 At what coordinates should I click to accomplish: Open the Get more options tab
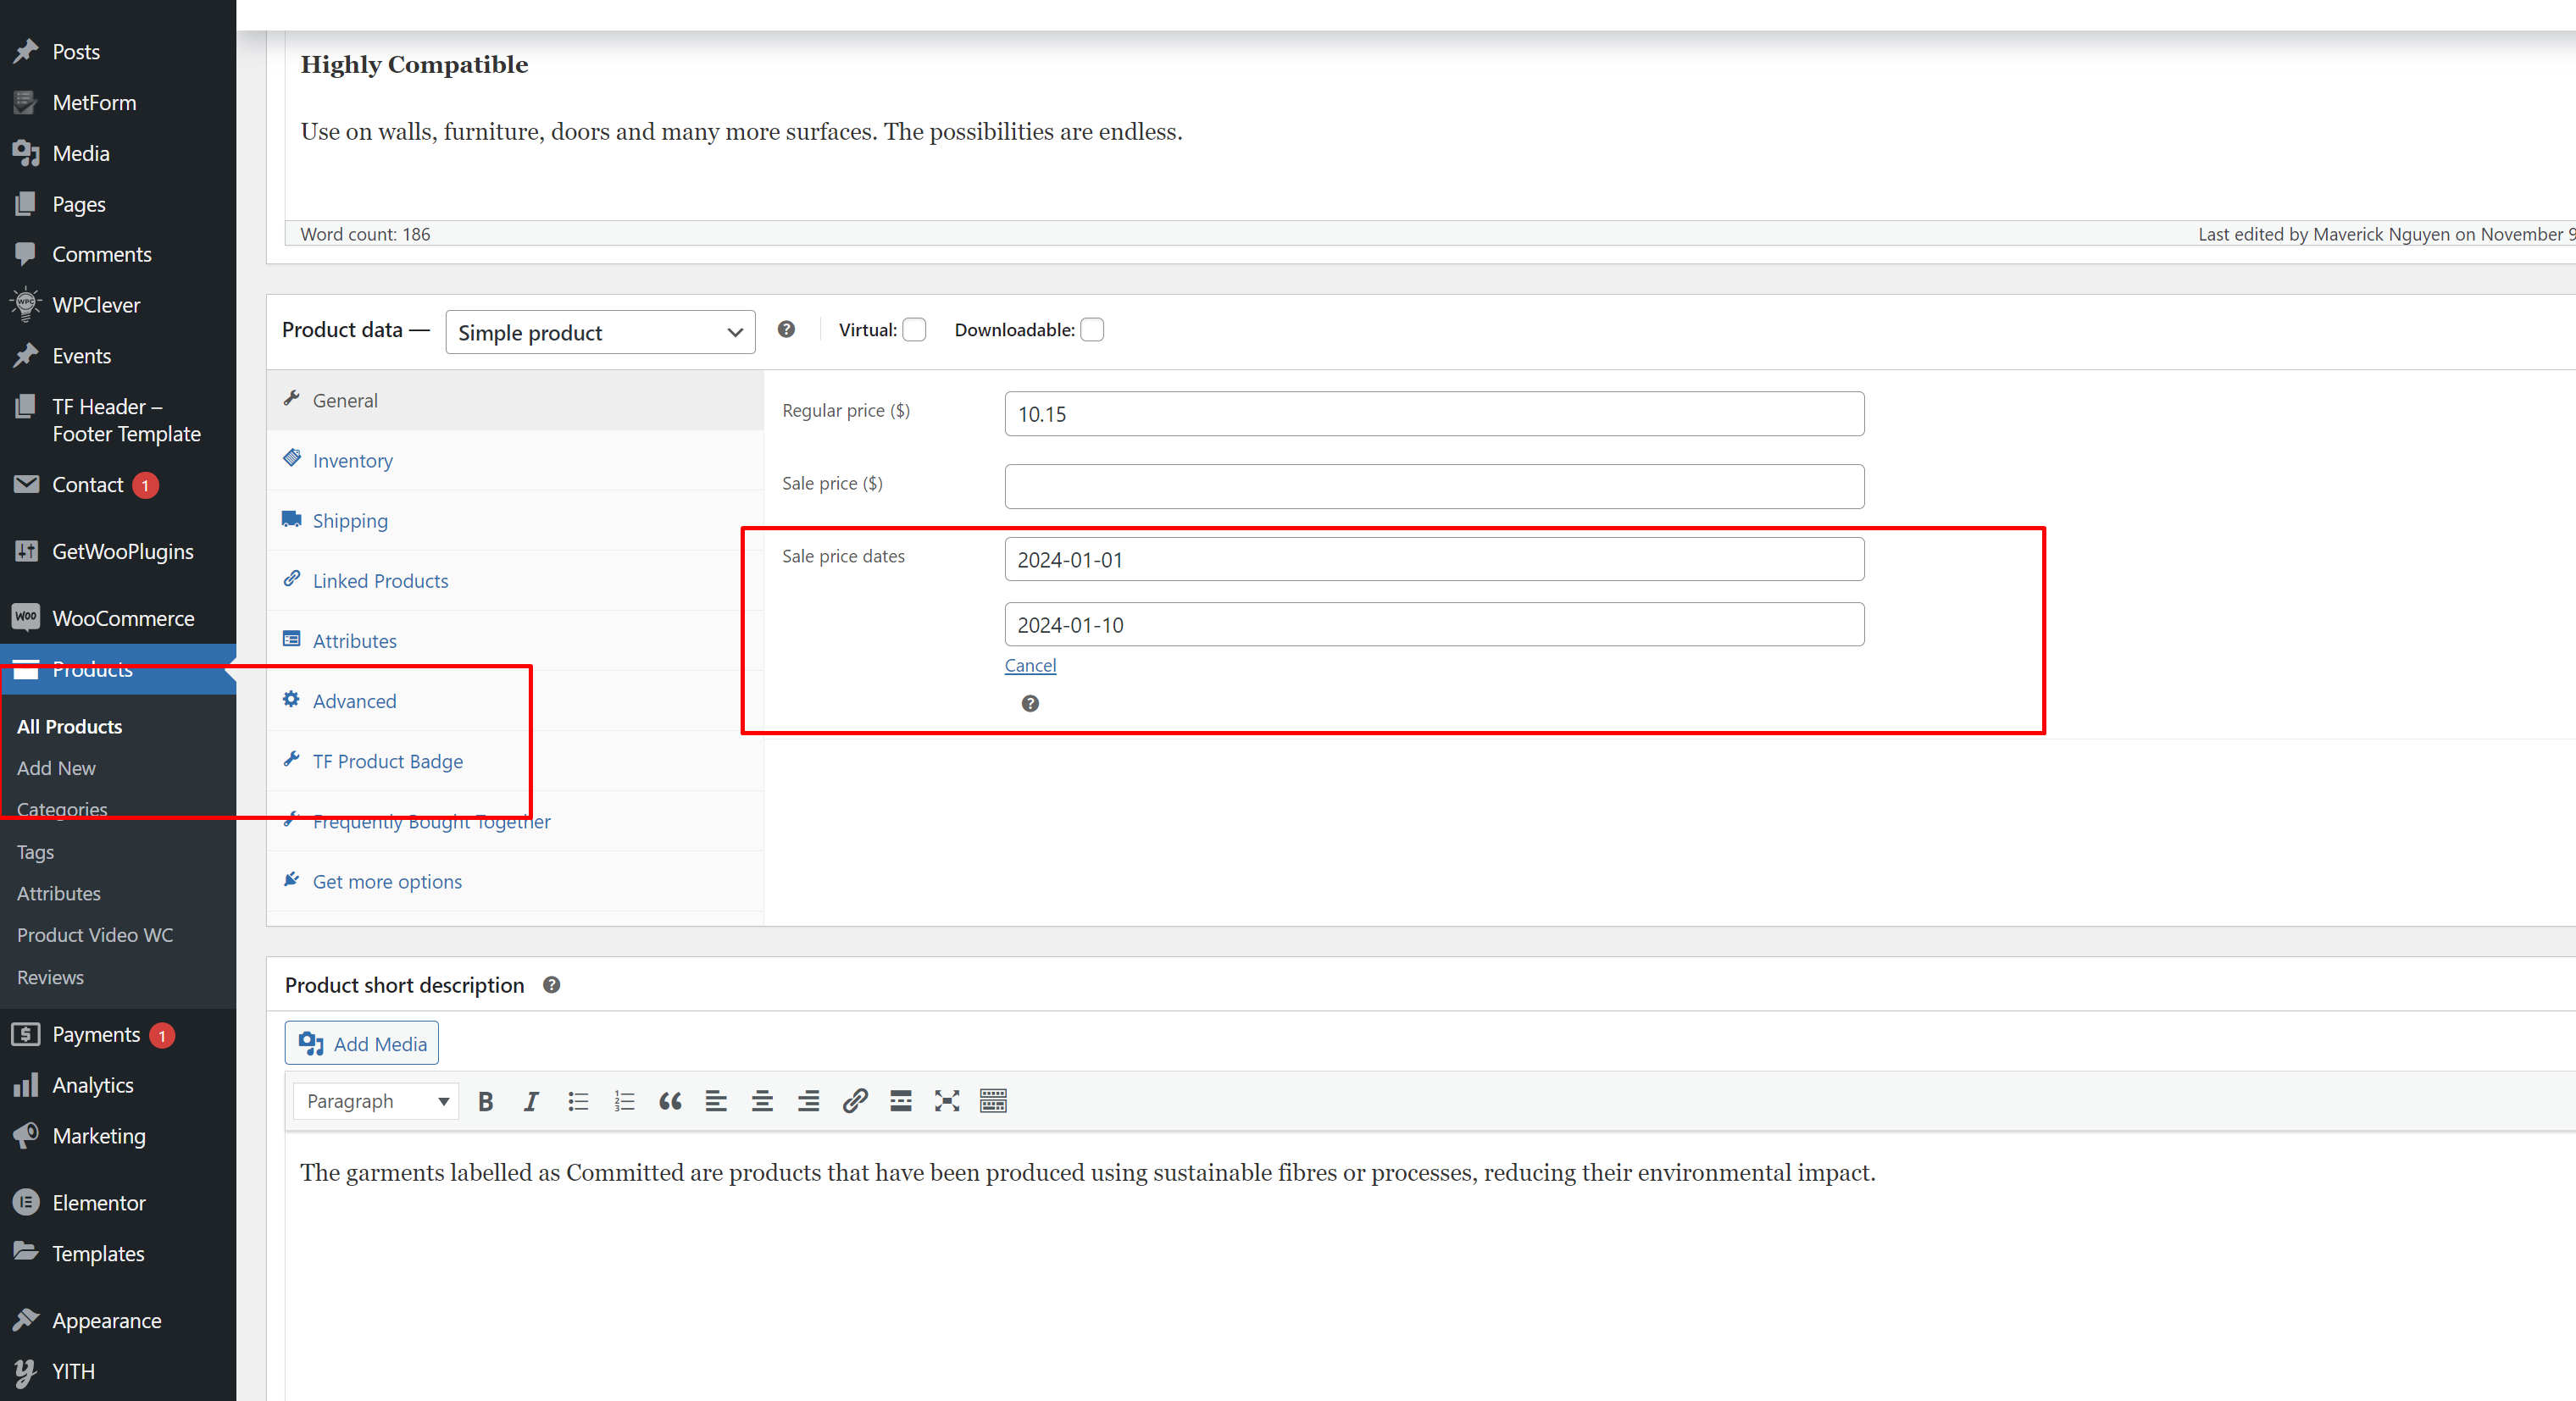515,882
